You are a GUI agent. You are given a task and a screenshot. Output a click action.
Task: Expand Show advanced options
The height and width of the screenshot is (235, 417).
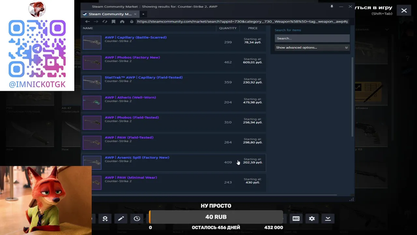pos(312,47)
